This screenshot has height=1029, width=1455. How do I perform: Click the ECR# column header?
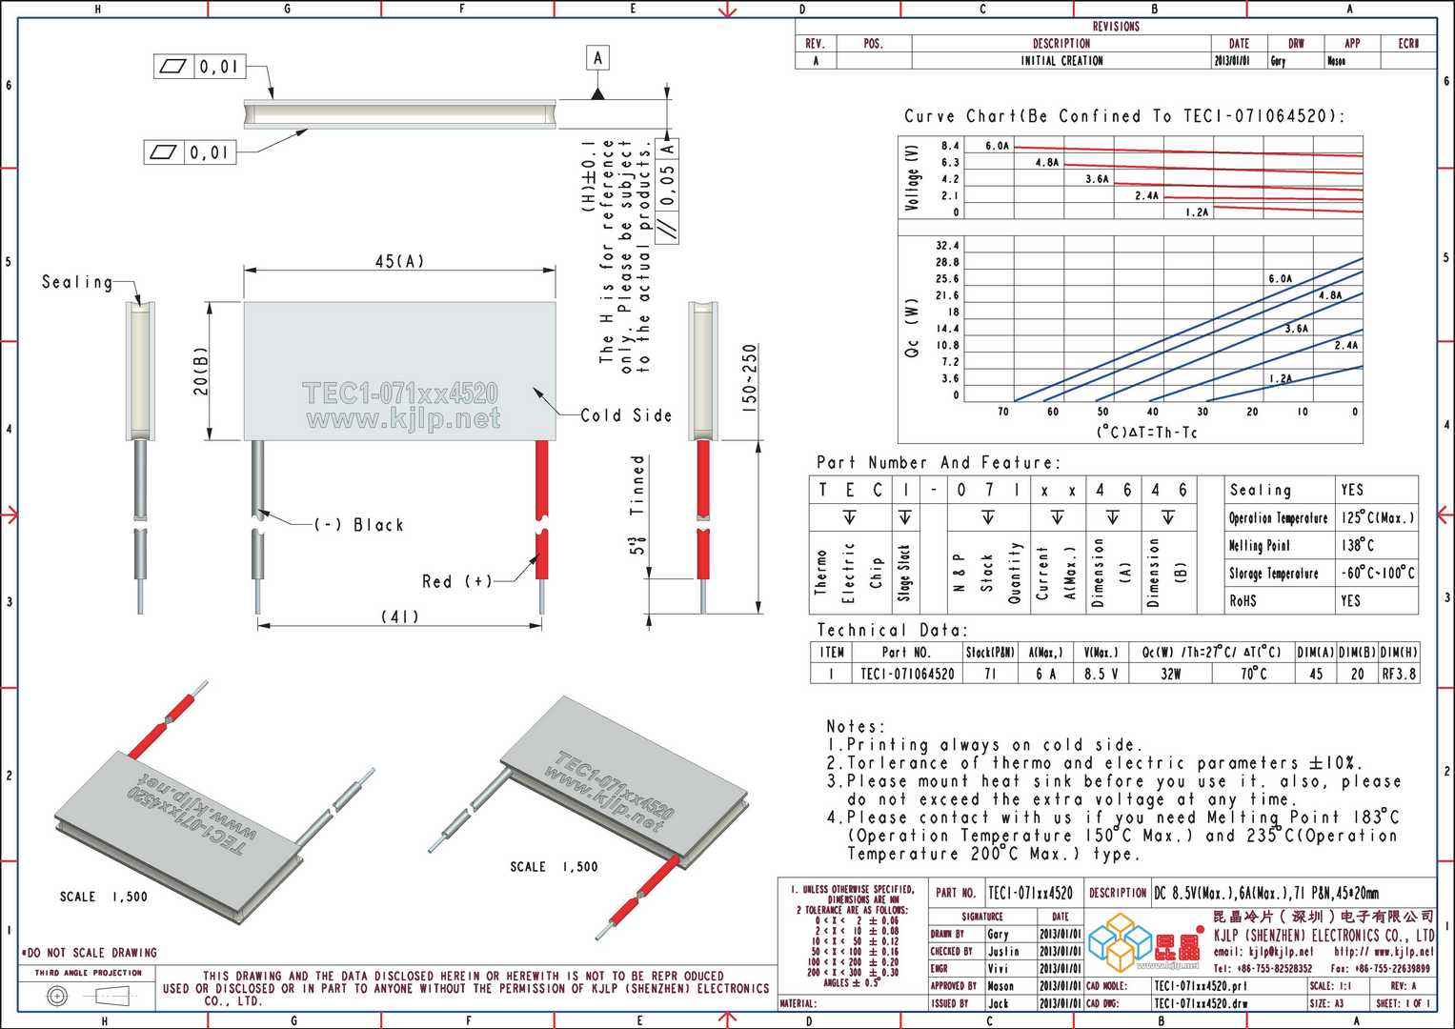1408,44
